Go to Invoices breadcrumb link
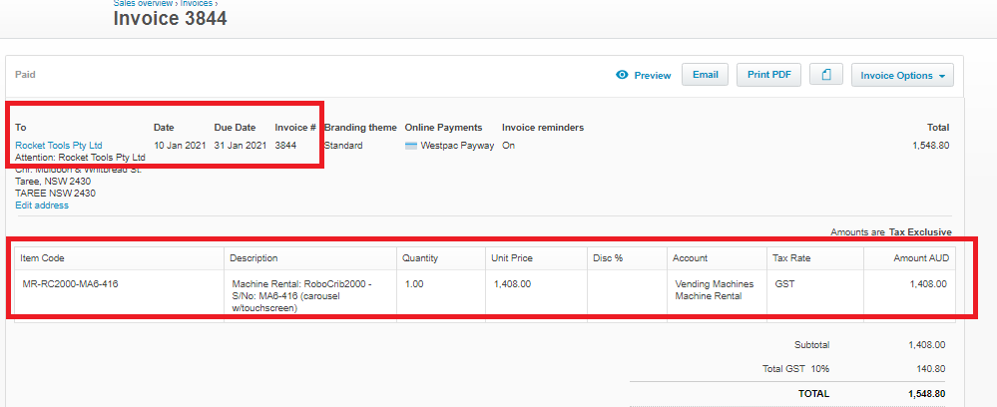The image size is (997, 407). point(196,3)
